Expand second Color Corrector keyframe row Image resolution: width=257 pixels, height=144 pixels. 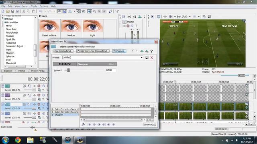point(53,112)
